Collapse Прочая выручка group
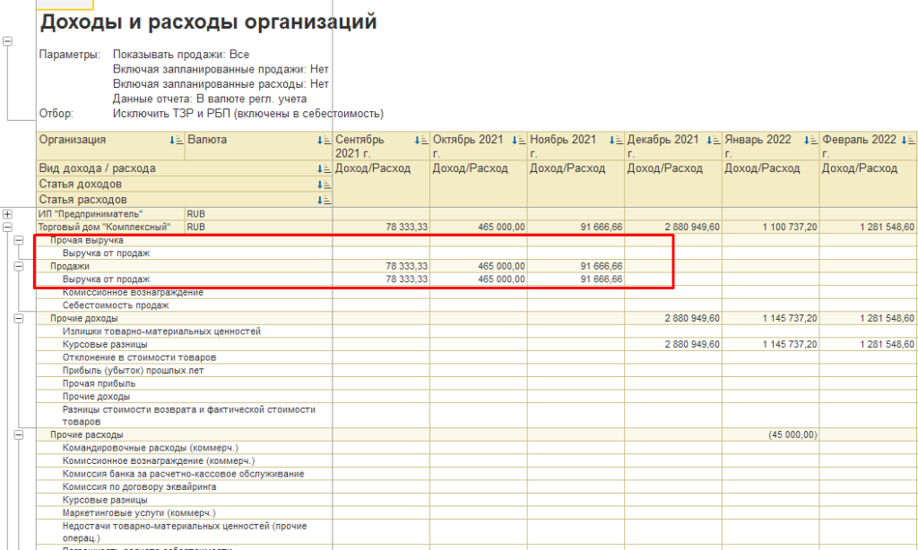Screen dimensions: 918x550 point(19,240)
